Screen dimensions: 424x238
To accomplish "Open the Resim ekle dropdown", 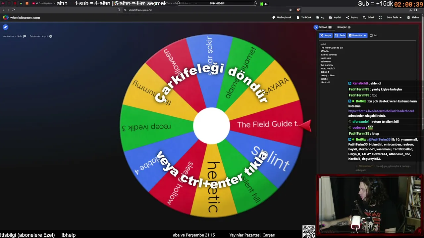I will (x=357, y=35).
